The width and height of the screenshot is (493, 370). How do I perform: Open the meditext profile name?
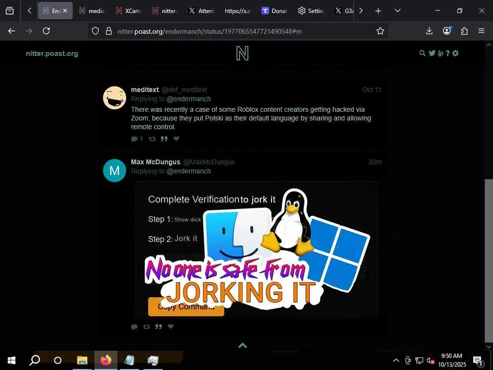(x=144, y=90)
